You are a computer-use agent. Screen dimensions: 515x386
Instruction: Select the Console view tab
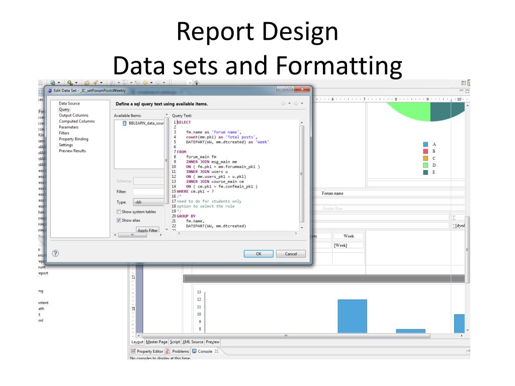[x=205, y=351]
